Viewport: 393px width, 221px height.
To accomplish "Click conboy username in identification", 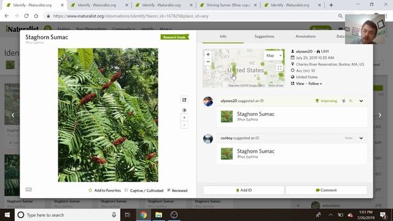I will click(x=227, y=138).
